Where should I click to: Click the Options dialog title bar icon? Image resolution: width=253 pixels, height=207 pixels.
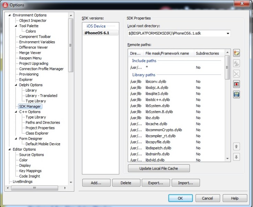(x=5, y=5)
